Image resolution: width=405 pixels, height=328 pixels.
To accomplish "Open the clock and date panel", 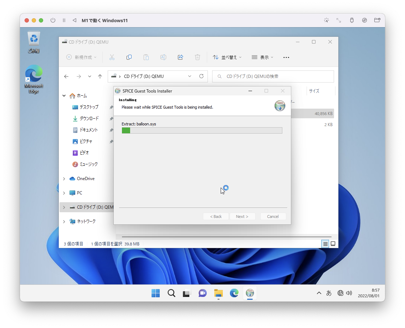I will pyautogui.click(x=369, y=293).
